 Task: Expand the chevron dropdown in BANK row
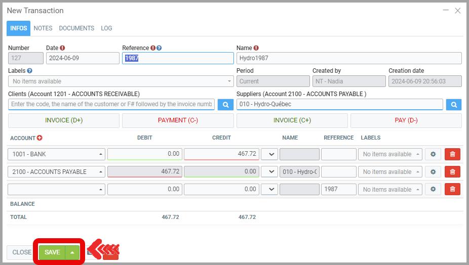269,154
